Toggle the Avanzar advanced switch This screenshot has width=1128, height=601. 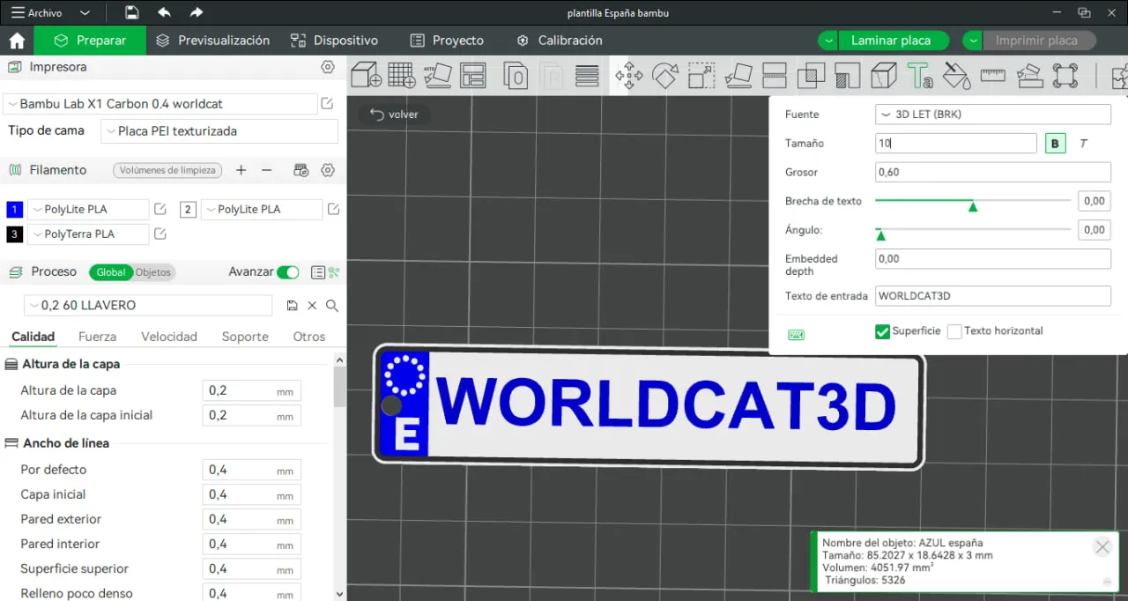[288, 272]
